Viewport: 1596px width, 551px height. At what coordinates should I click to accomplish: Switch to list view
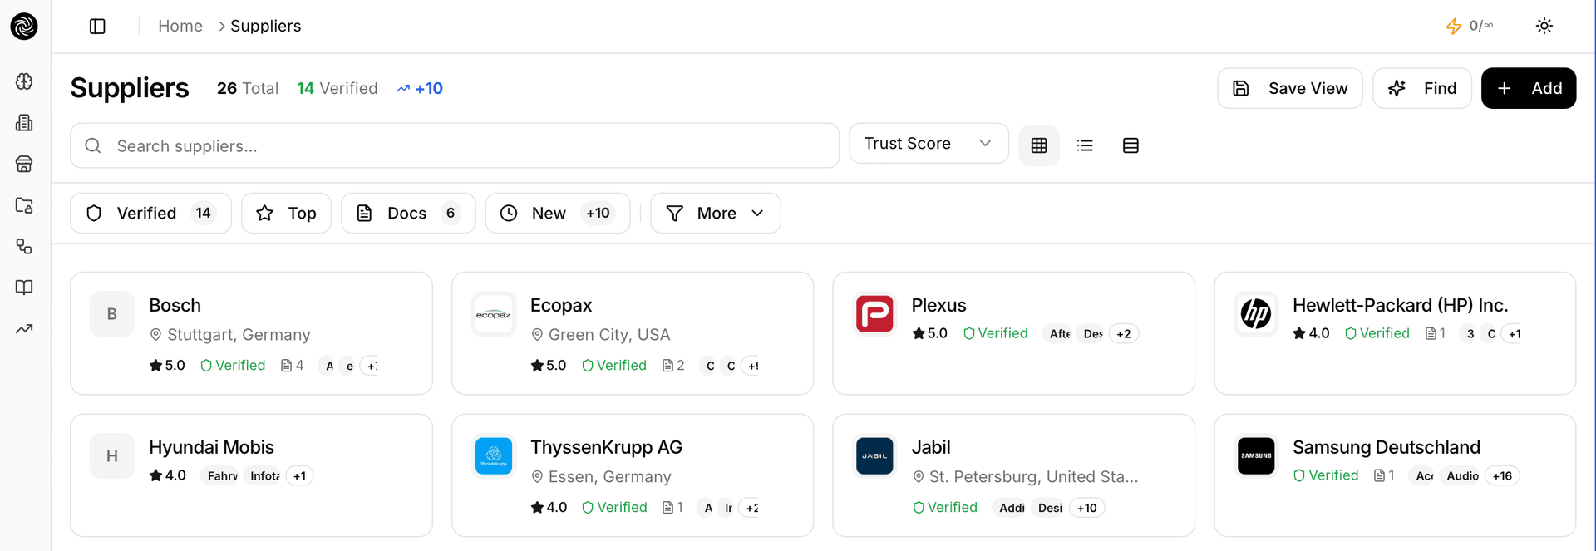(x=1085, y=145)
